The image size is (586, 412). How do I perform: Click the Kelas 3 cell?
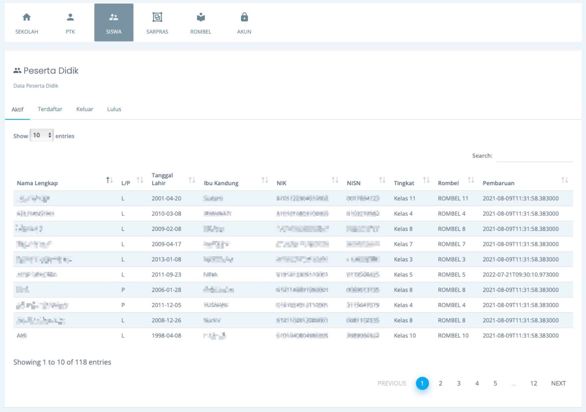pyautogui.click(x=403, y=259)
